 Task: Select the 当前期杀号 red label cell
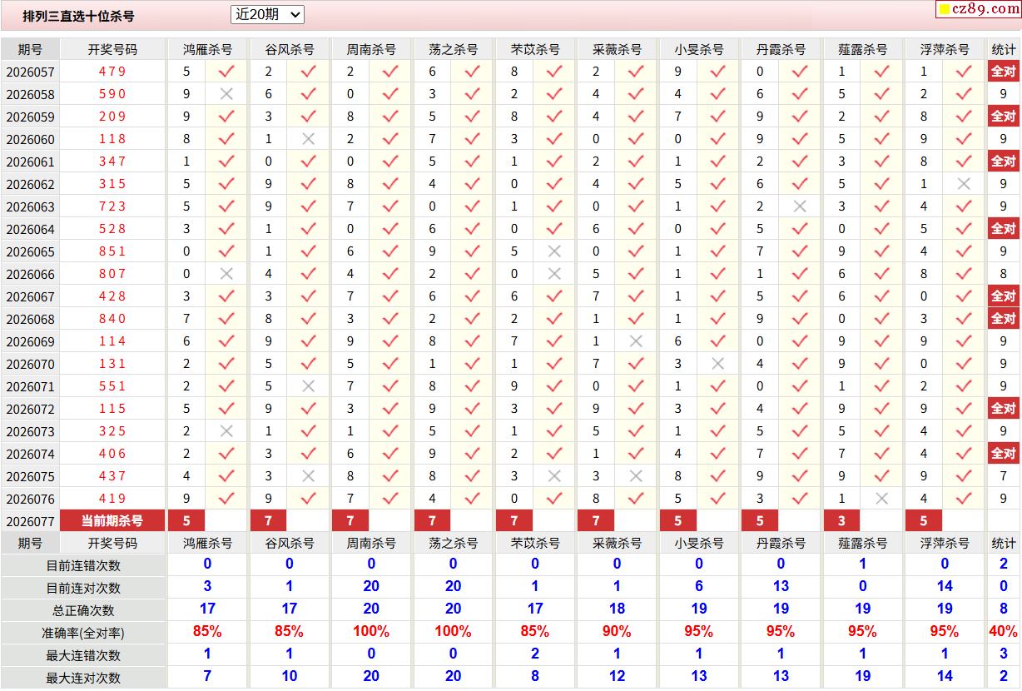pyautogui.click(x=112, y=521)
